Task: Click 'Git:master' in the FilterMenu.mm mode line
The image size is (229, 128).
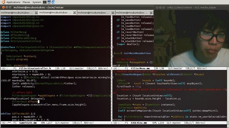Action: point(175,68)
